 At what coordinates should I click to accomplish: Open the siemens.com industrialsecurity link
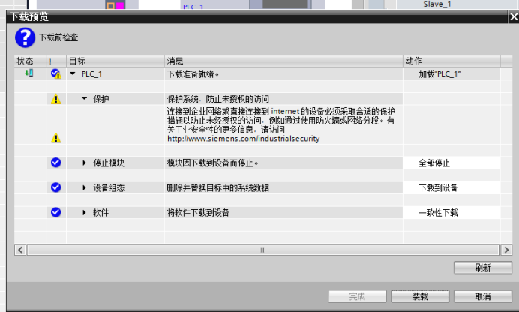[243, 139]
